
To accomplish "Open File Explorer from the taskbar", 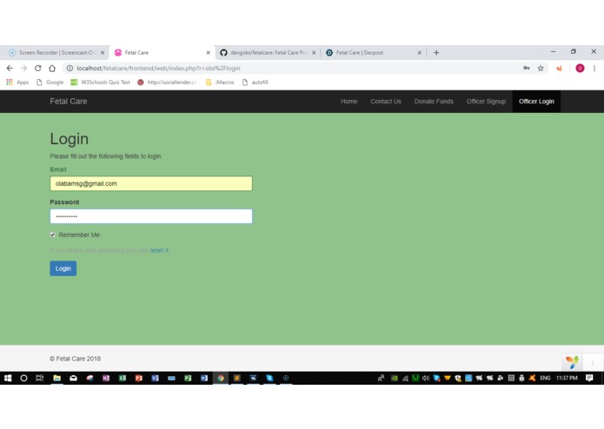I will (x=57, y=379).
